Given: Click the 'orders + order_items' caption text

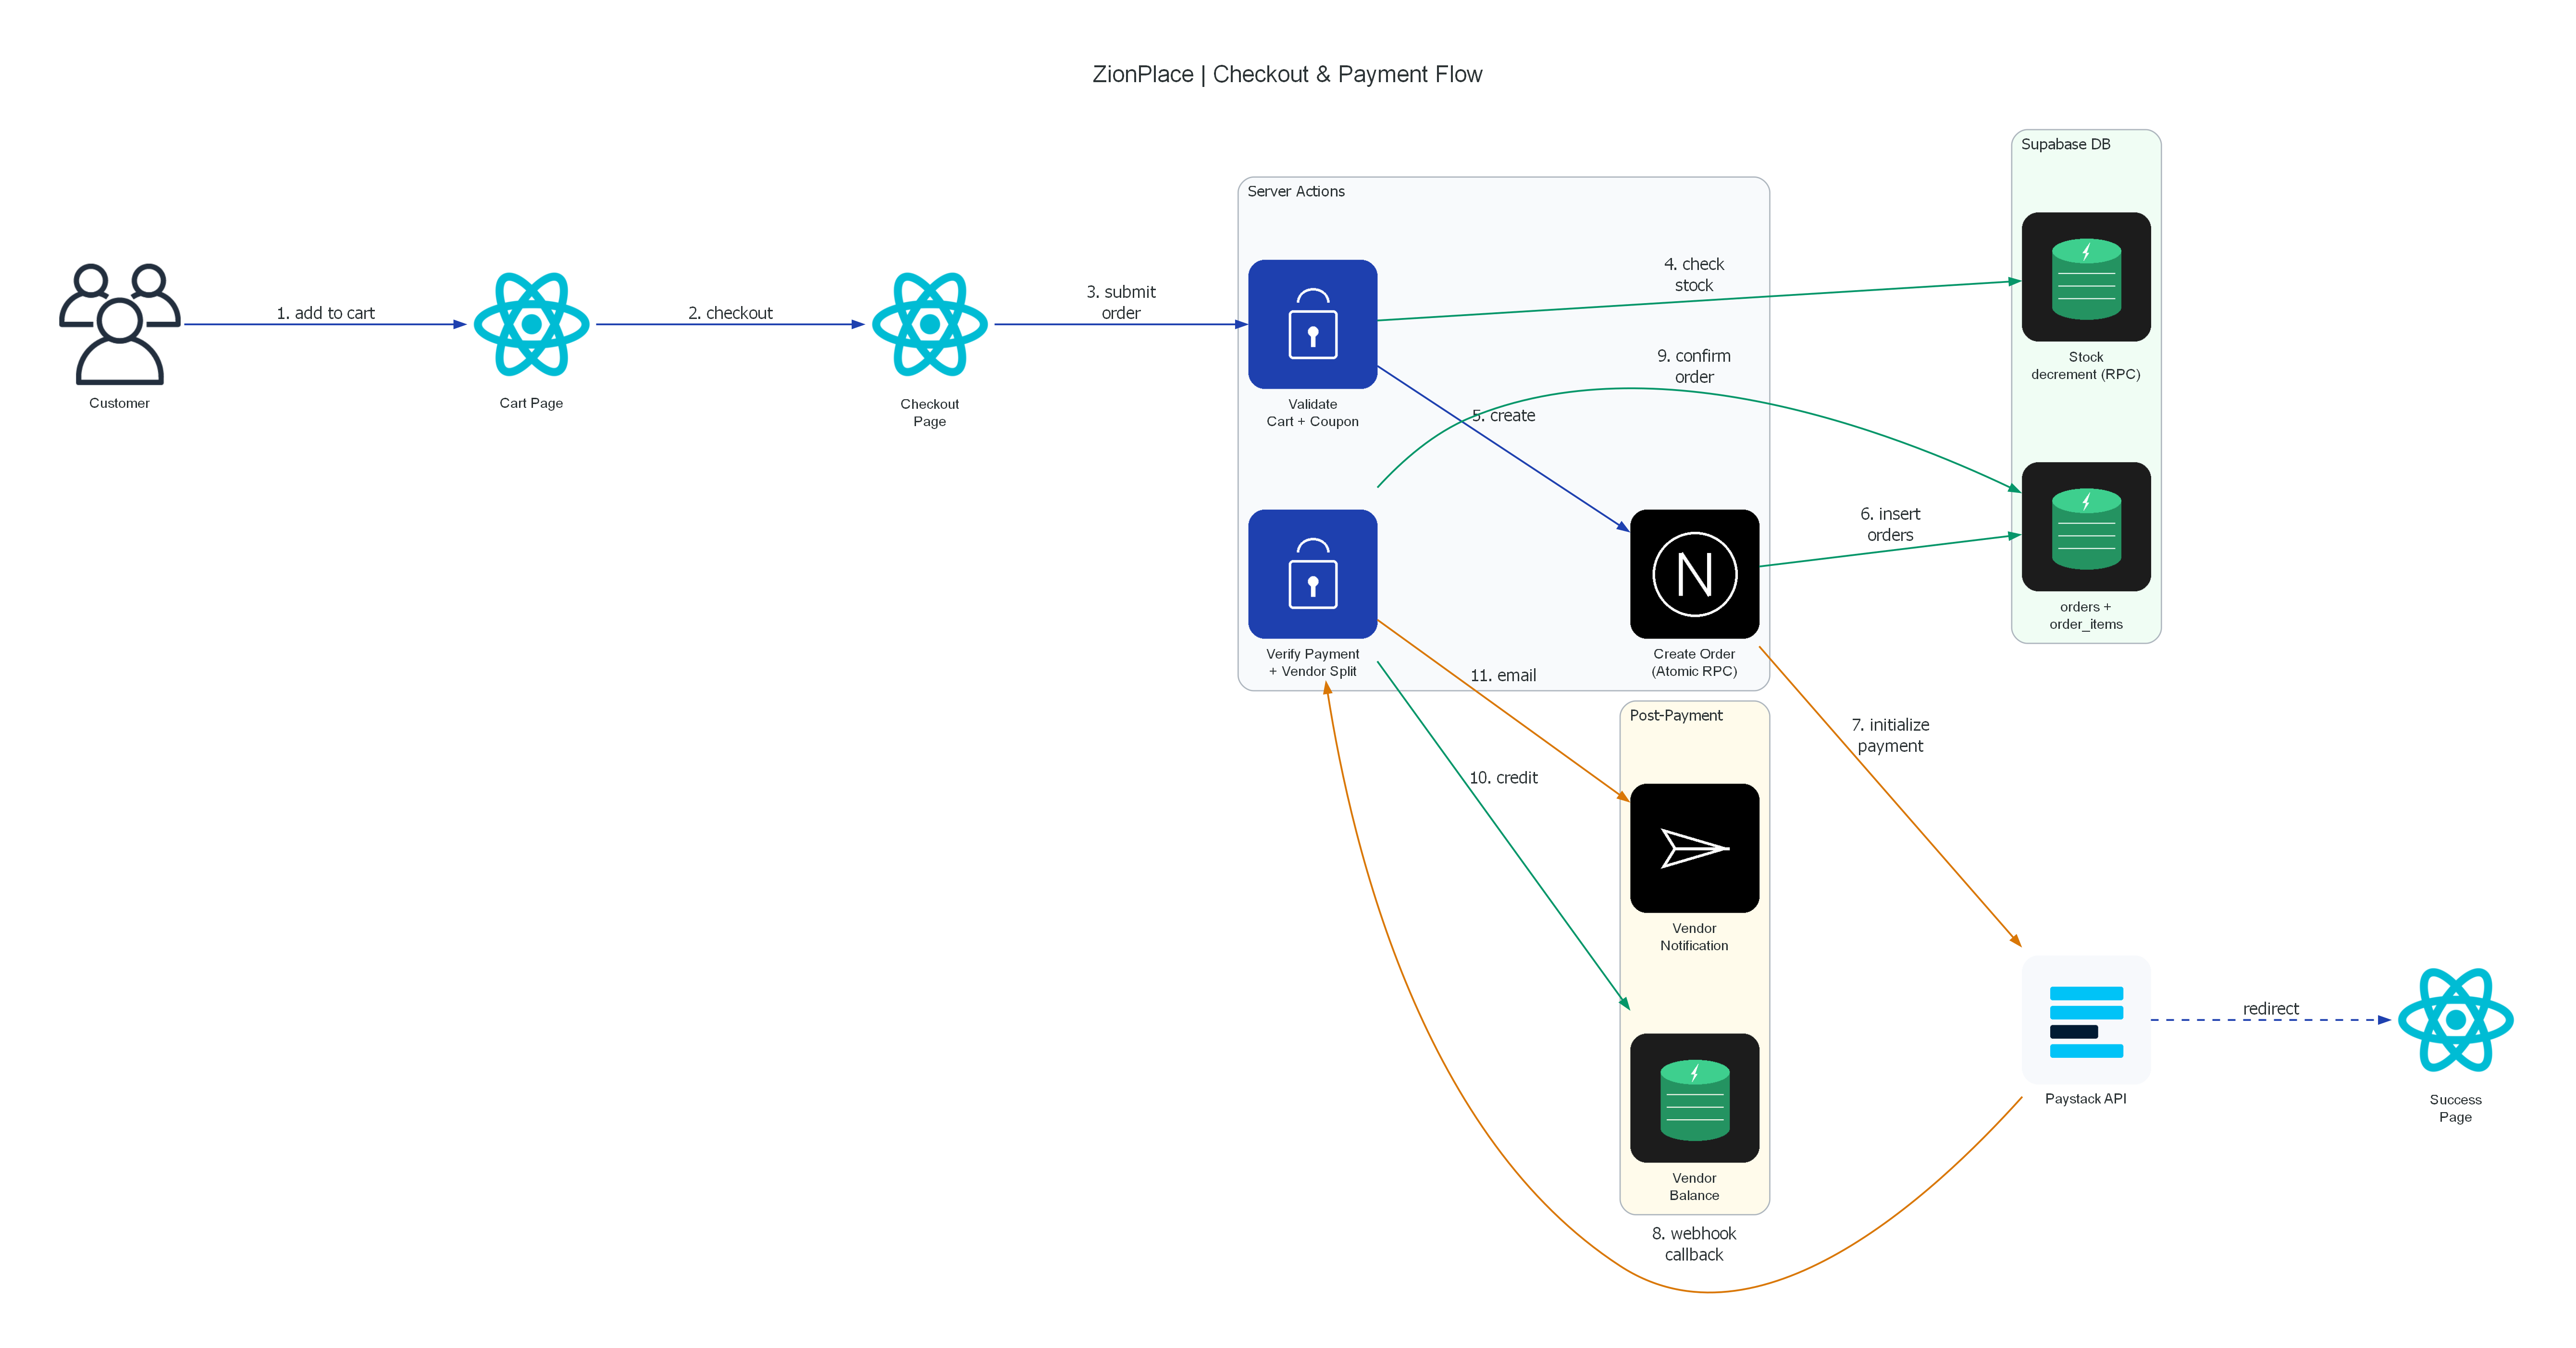Looking at the screenshot, I should click(x=2086, y=615).
